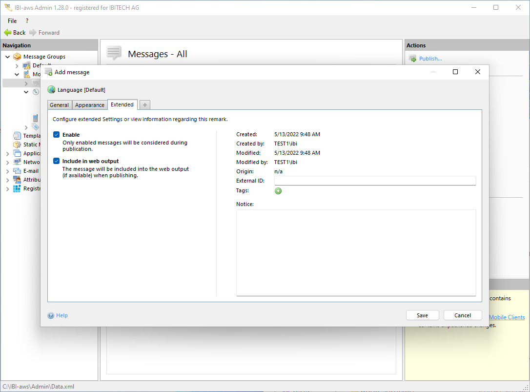Select the Message Groups box icon
This screenshot has width=530, height=392.
pos(17,57)
